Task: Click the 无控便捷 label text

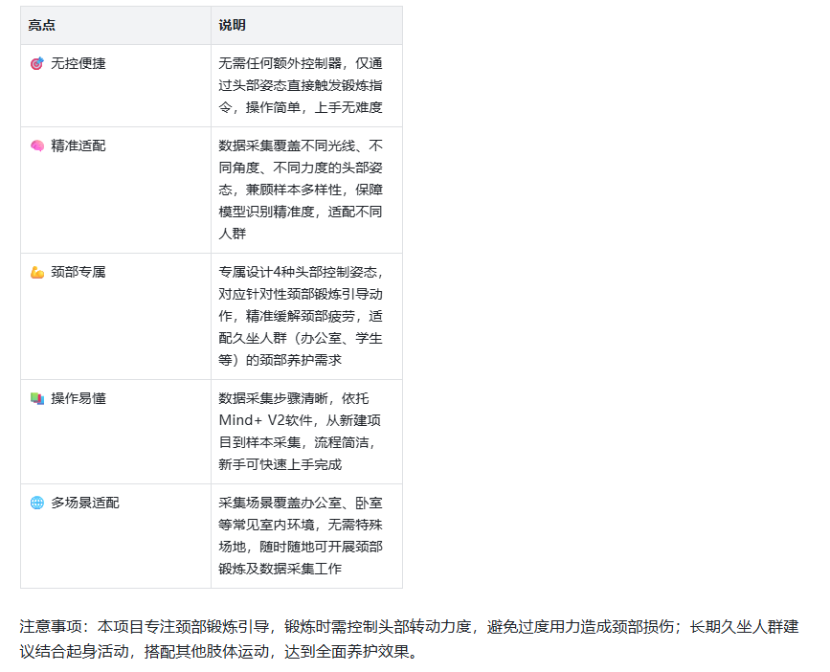Action: click(79, 64)
